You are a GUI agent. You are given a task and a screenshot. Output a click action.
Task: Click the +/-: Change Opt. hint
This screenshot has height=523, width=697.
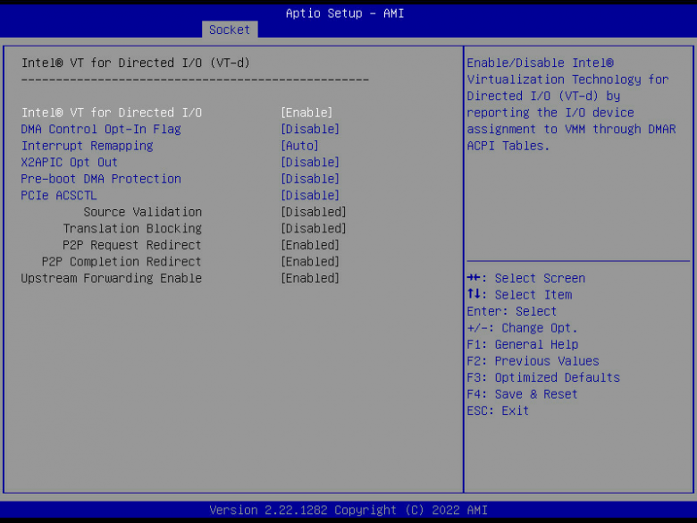tap(523, 328)
